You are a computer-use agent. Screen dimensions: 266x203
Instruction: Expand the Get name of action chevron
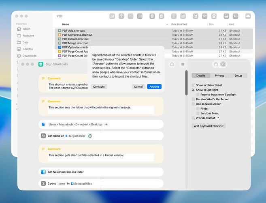pos(90,136)
